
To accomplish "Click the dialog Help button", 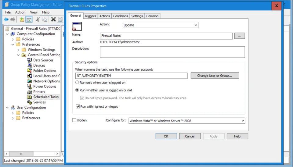I will click(237, 136).
